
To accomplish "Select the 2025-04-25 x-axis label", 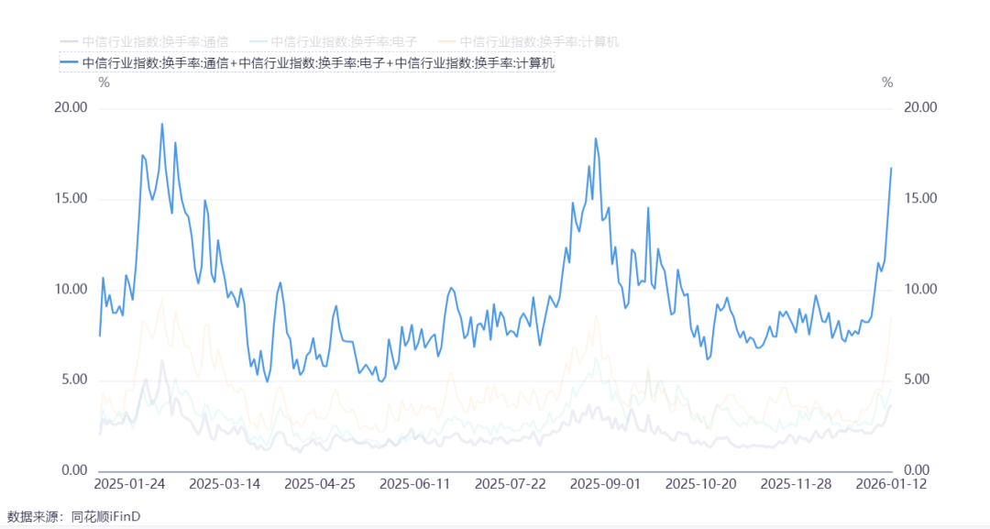I will (x=320, y=484).
